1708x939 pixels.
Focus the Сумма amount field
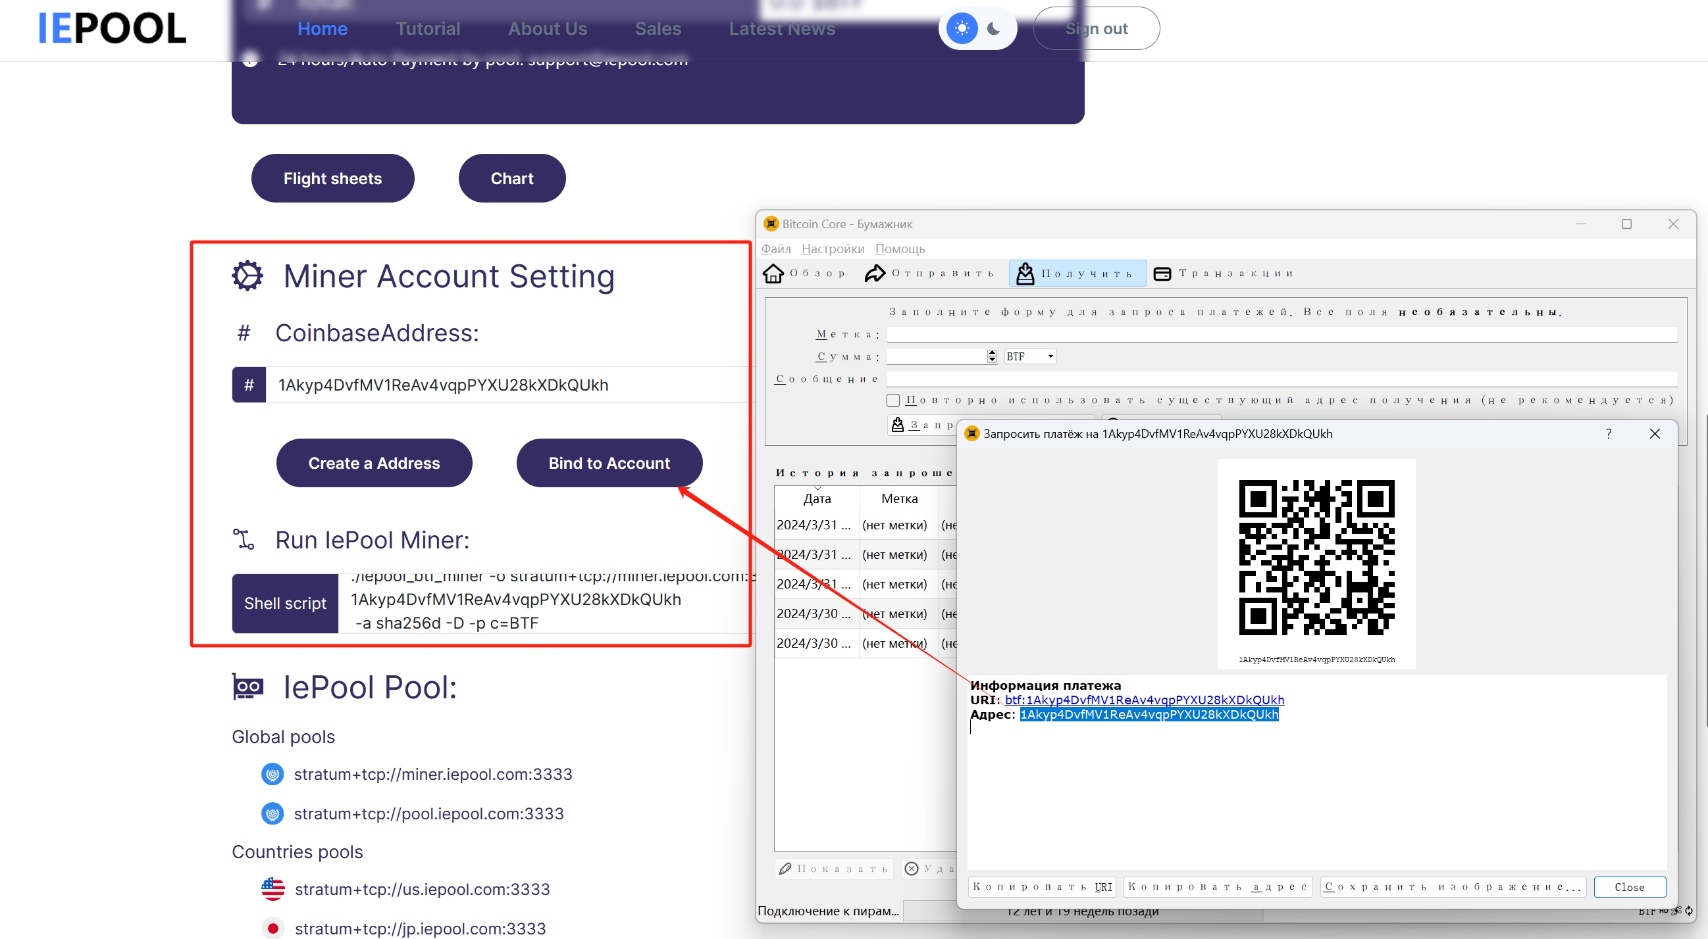[936, 356]
